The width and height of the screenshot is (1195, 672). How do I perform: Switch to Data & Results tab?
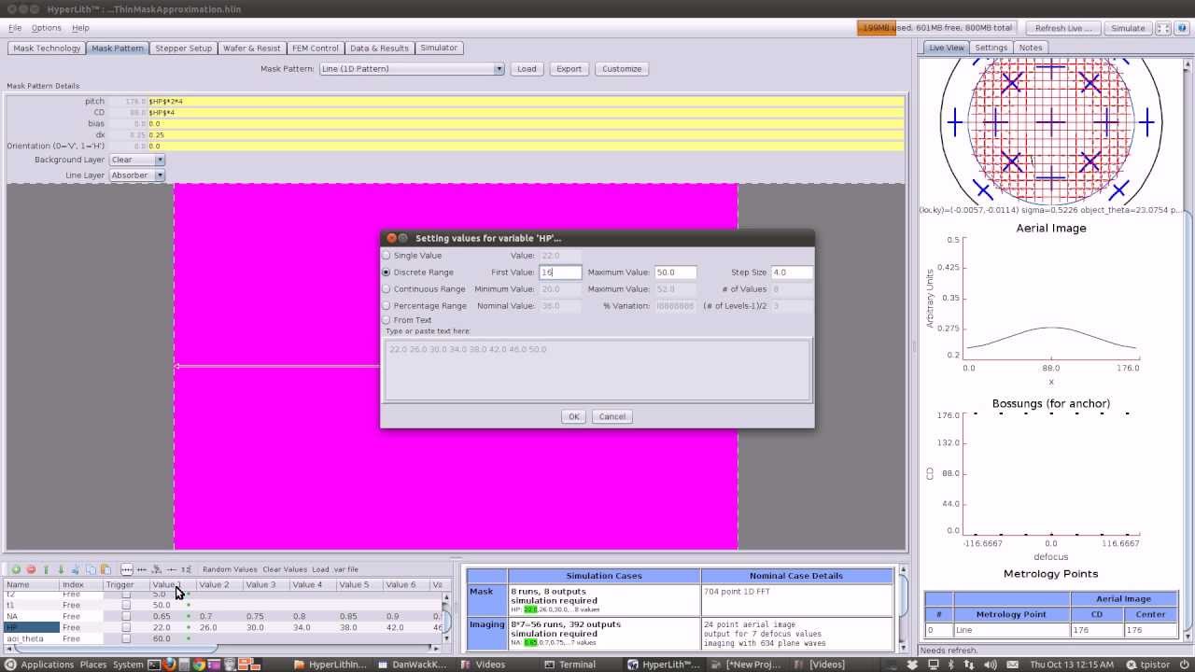pyautogui.click(x=379, y=48)
